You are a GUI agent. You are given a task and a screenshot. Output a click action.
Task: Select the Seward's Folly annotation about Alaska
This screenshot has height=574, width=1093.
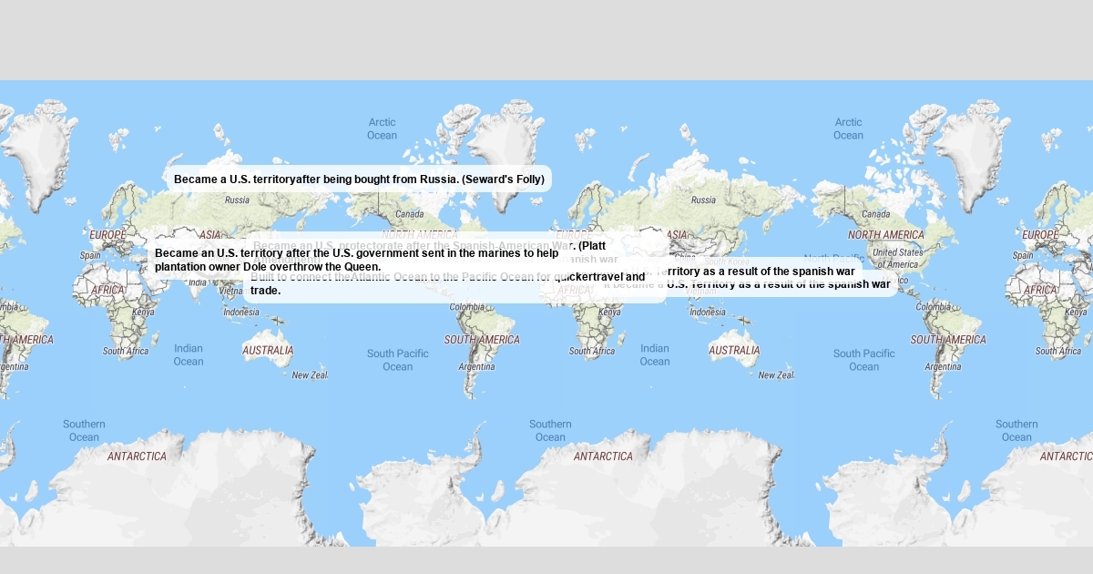point(359,179)
